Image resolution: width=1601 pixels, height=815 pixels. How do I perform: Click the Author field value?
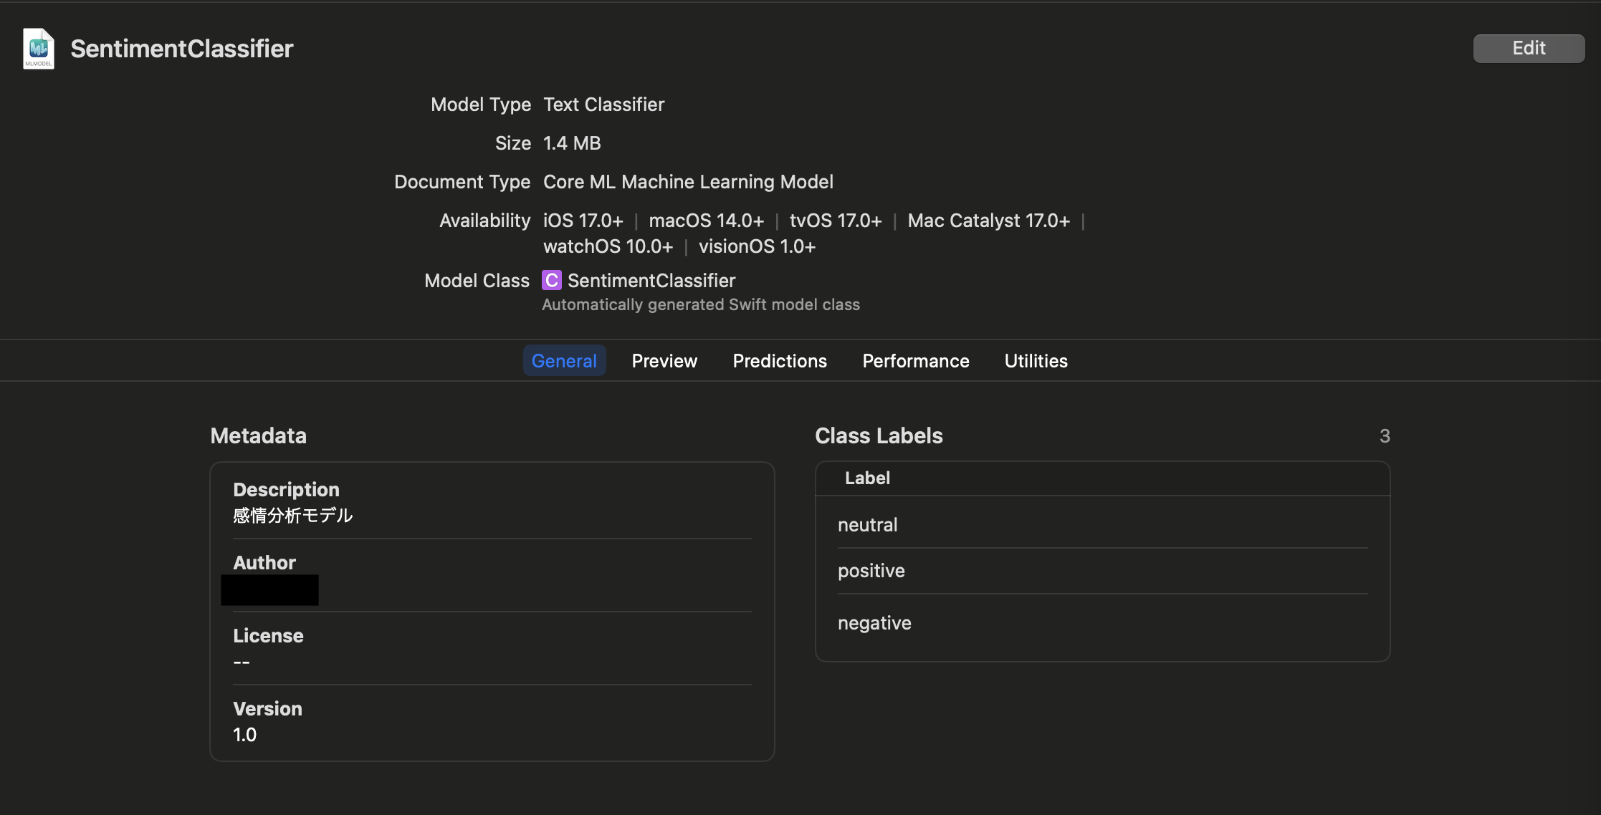(x=270, y=589)
